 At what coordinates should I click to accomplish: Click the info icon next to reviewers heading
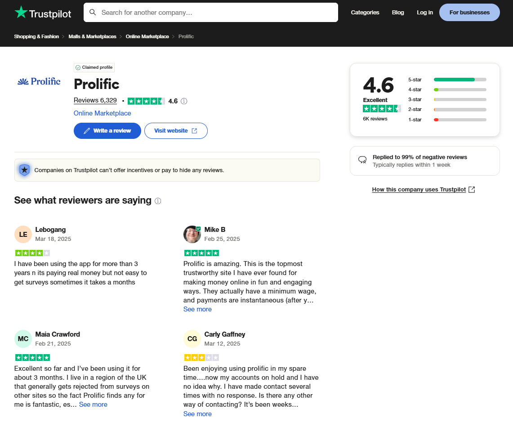point(158,201)
